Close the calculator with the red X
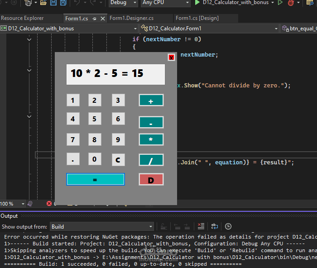 click(x=172, y=57)
